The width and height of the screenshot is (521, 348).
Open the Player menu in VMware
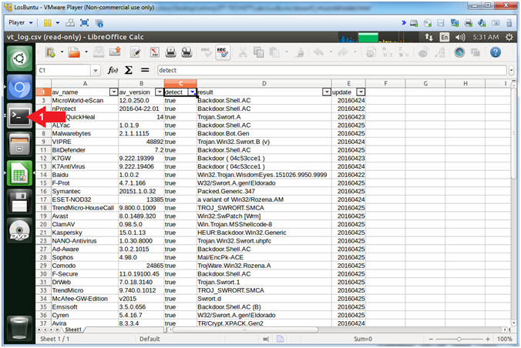pyautogui.click(x=20, y=22)
